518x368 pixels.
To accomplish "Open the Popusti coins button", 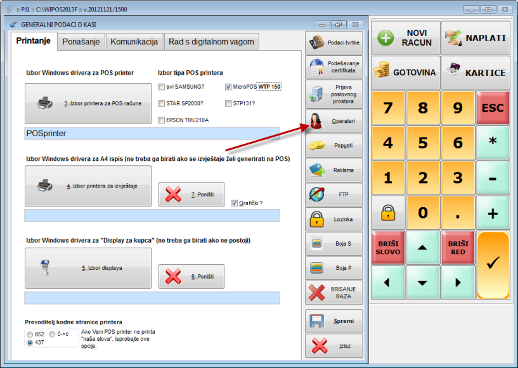I will 334,146.
